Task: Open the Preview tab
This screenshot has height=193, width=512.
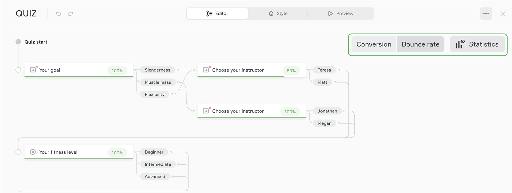Action: pyautogui.click(x=341, y=14)
